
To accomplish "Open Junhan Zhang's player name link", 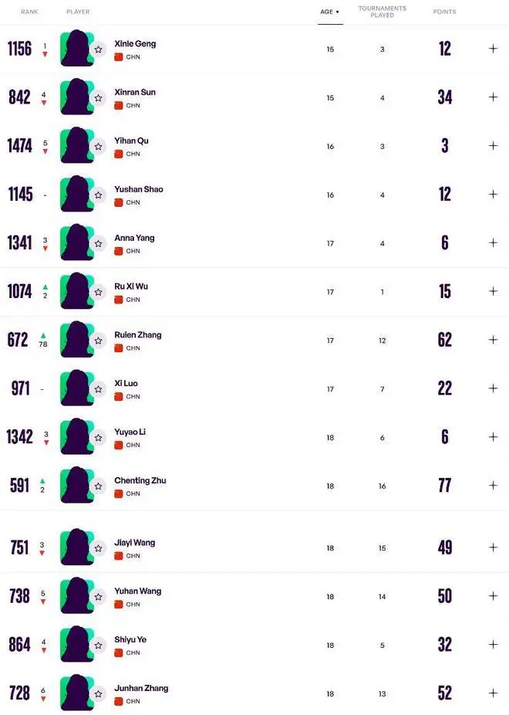I will coord(141,688).
